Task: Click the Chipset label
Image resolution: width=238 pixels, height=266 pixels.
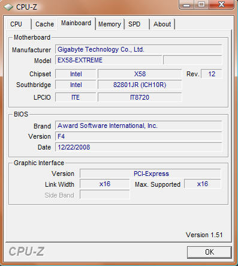Action: (40, 74)
